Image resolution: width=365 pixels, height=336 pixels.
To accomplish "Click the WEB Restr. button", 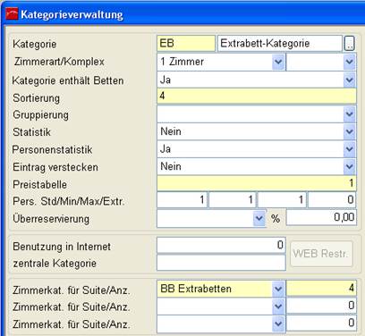I will pos(321,254).
